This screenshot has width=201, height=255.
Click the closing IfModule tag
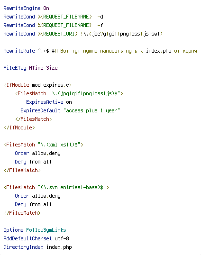19,128
